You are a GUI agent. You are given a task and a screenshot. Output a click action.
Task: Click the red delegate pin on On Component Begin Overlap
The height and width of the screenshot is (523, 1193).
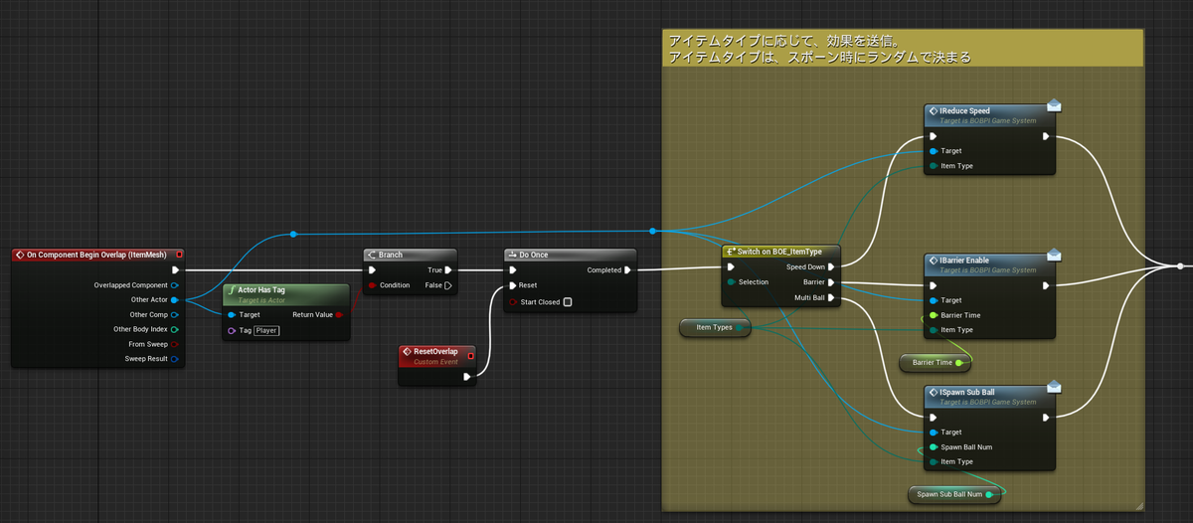(x=179, y=255)
